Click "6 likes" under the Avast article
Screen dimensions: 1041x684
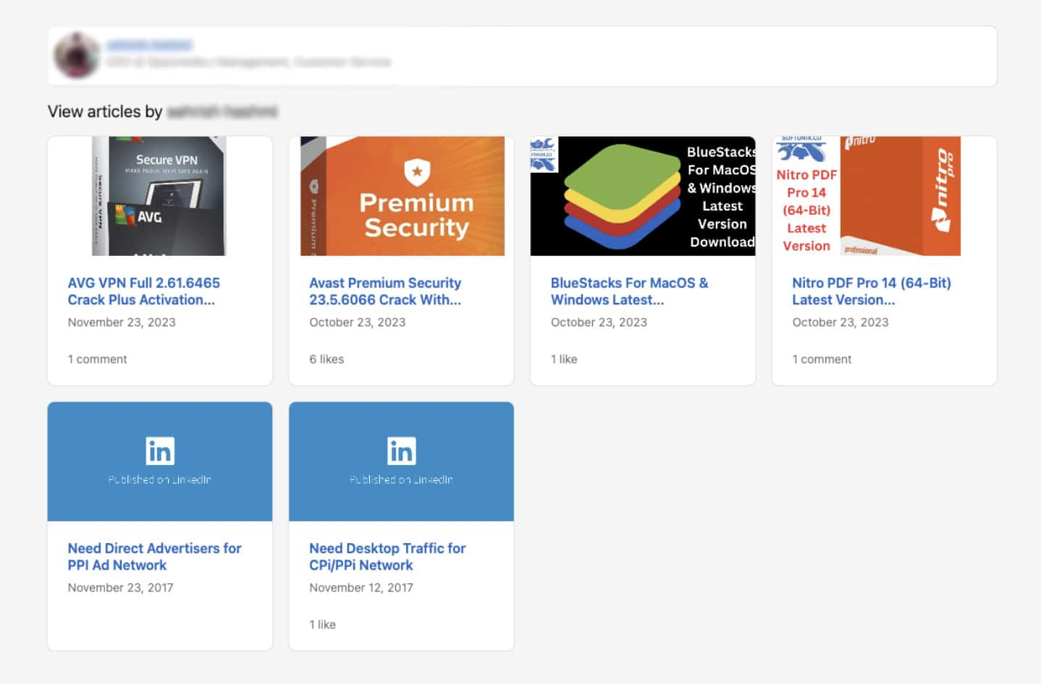coord(326,359)
